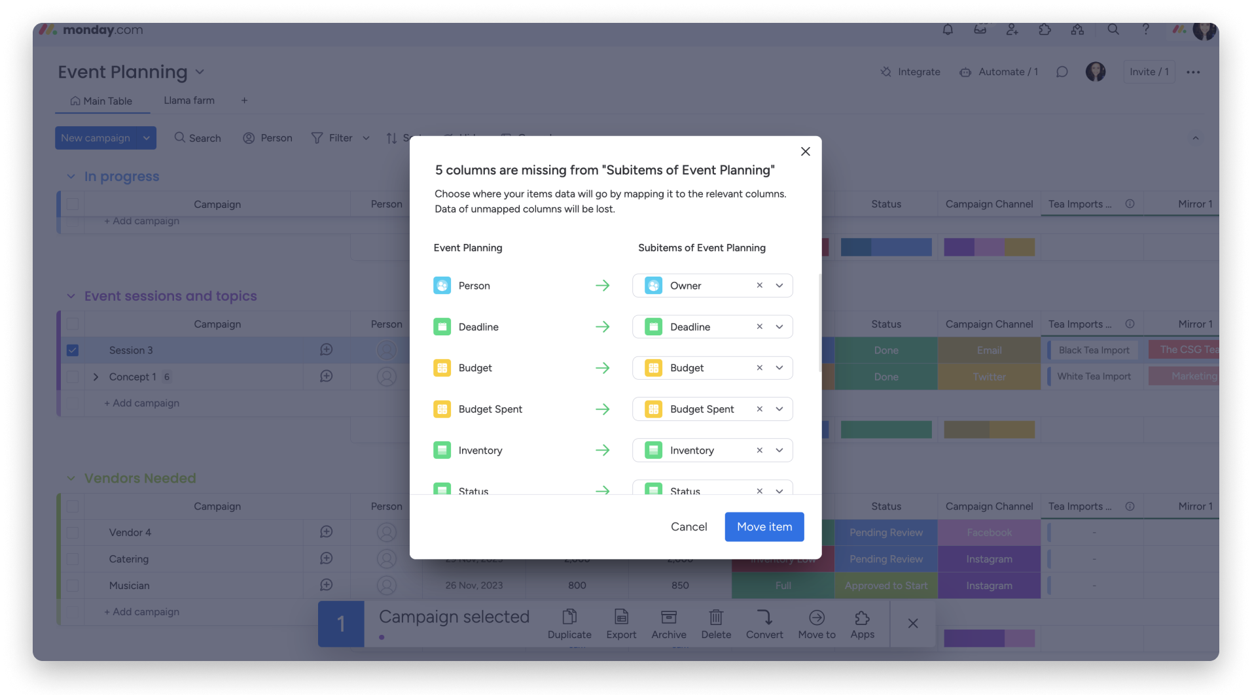The image size is (1252, 695).
Task: Open the Deadline mapping dropdown
Action: click(x=779, y=327)
